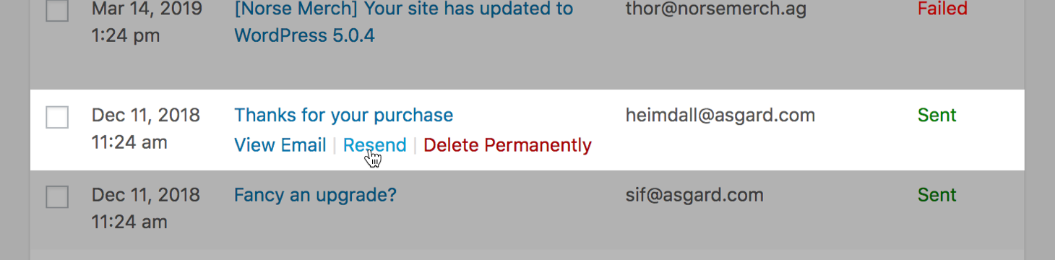The height and width of the screenshot is (260, 1055).
Task: Check the Fancy an upgrade? row checkbox
Action: click(57, 196)
